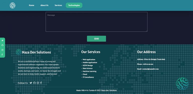Focus the Message text area
Viewport: 193px width, 94px height.
coord(96,22)
